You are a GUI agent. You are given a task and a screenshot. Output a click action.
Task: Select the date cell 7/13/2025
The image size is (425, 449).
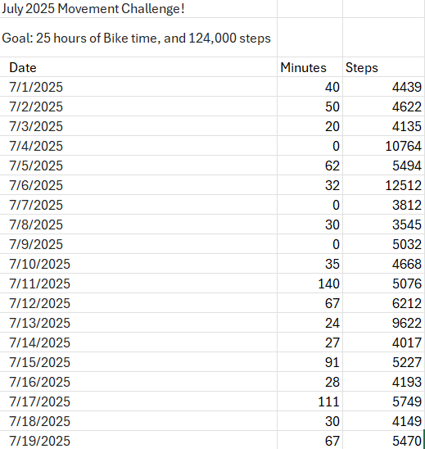tap(138, 323)
